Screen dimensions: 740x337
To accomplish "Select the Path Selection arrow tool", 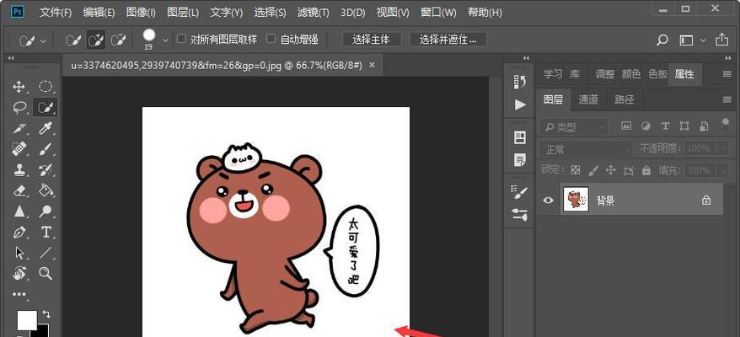I will pos(19,253).
